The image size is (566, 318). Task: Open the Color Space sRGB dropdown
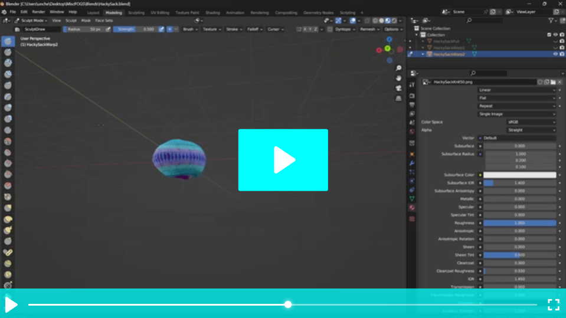click(x=531, y=122)
